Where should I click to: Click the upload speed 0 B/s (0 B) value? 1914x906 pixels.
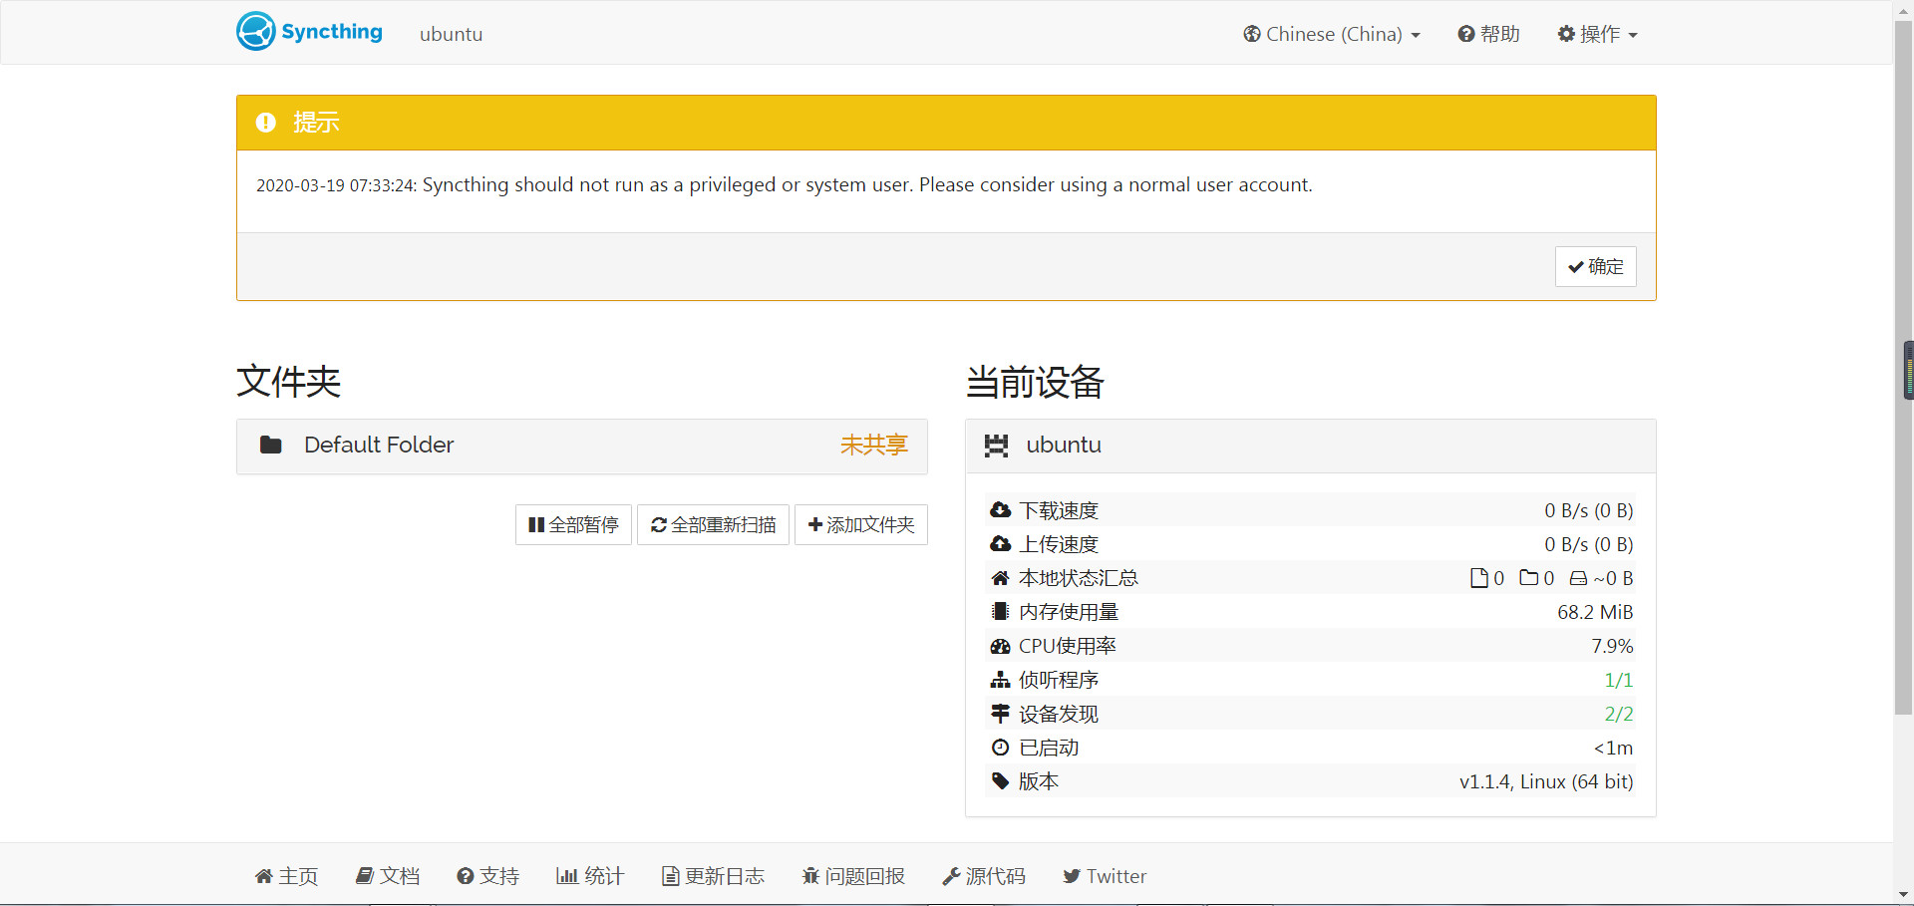[1589, 544]
